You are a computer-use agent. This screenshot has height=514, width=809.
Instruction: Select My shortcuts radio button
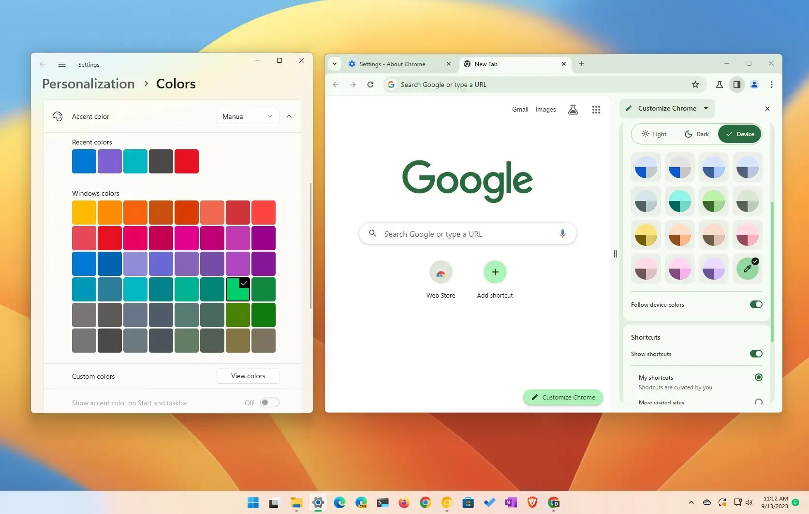759,377
